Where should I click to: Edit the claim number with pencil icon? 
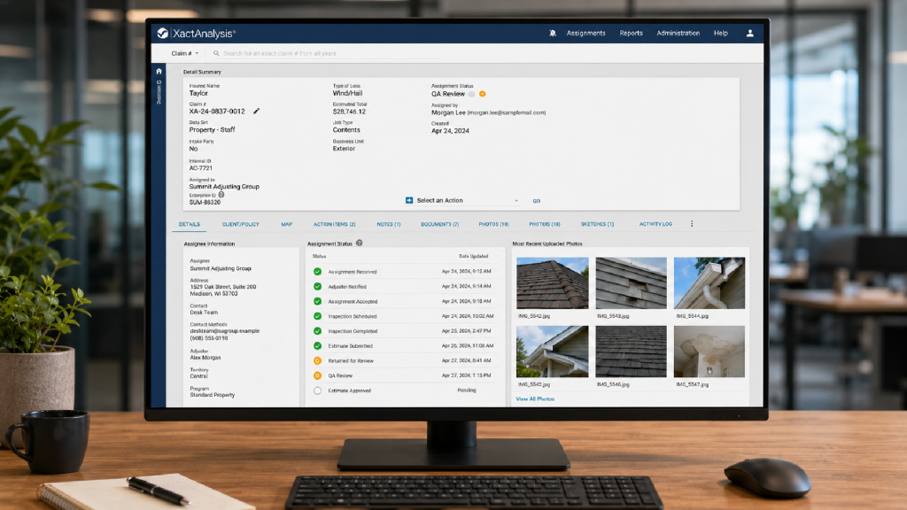point(256,111)
